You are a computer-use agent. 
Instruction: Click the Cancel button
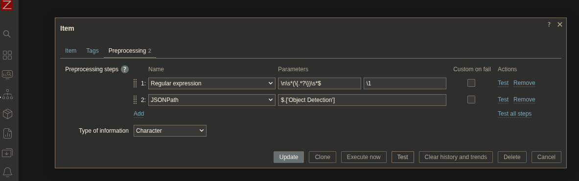(546, 157)
